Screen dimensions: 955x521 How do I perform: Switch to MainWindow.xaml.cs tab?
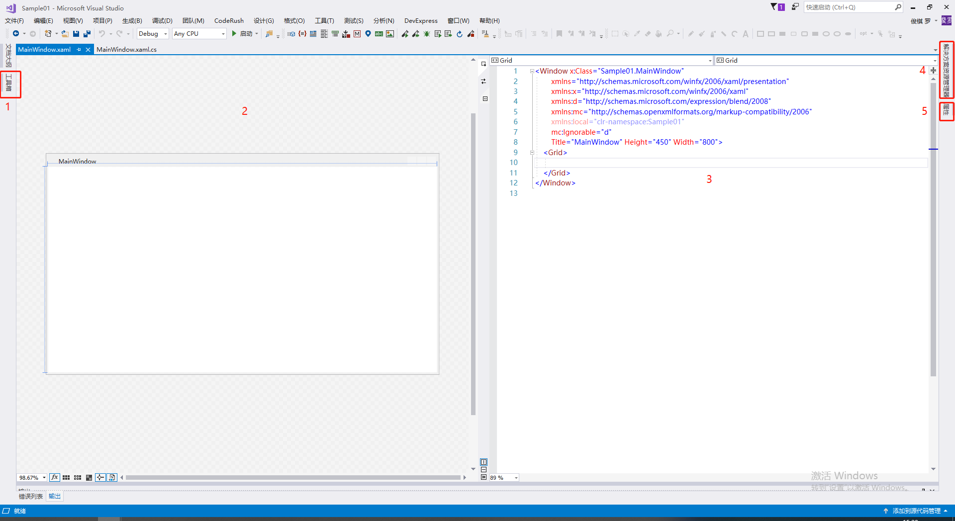click(126, 50)
